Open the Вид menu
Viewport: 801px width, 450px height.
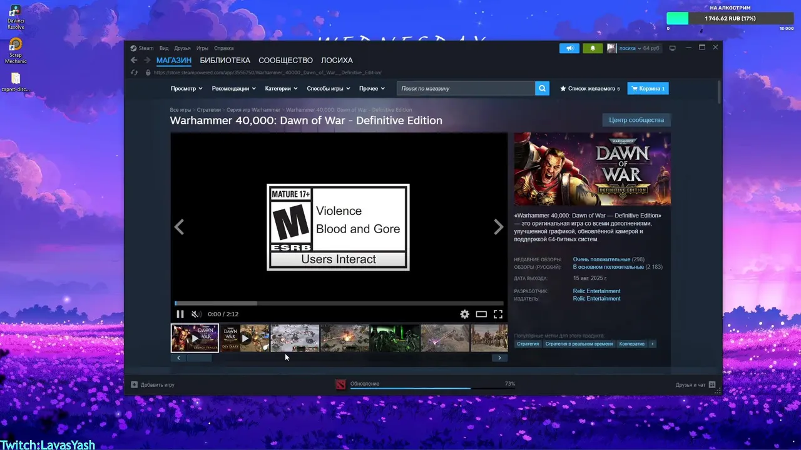(164, 48)
